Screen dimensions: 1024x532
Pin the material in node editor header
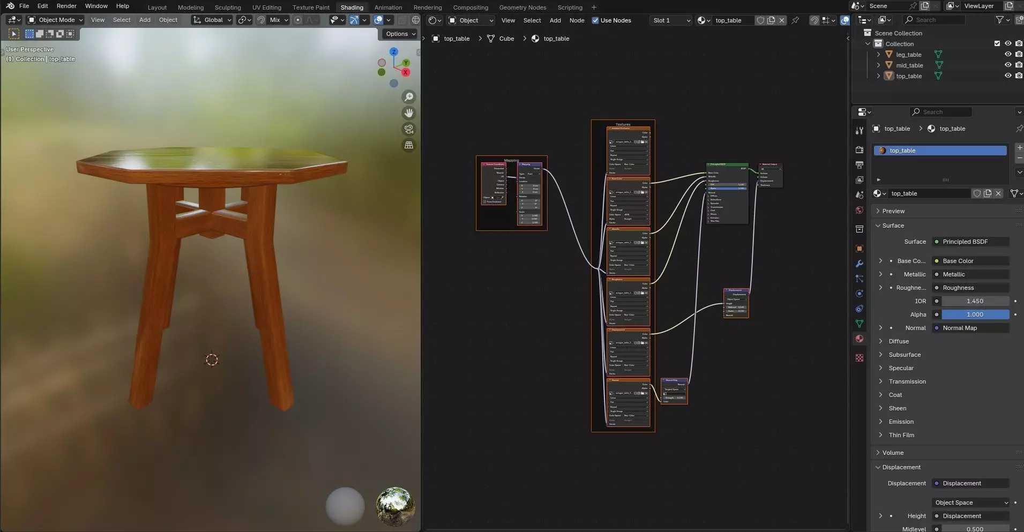click(795, 20)
